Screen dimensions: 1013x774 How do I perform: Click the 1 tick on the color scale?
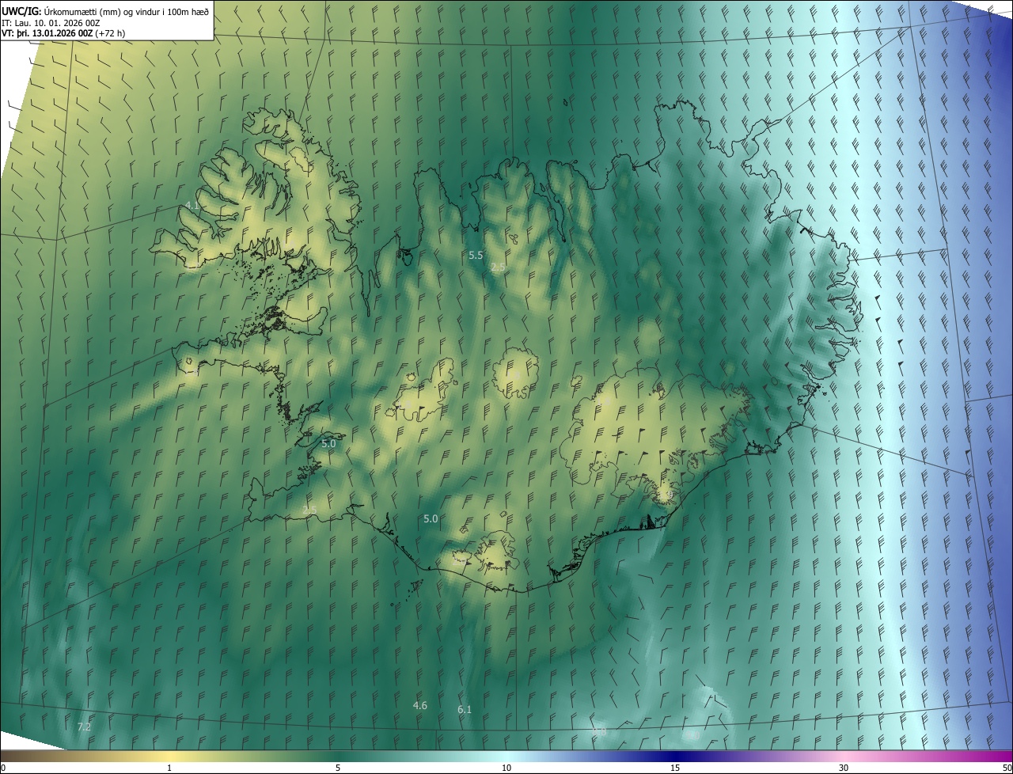coord(169,768)
